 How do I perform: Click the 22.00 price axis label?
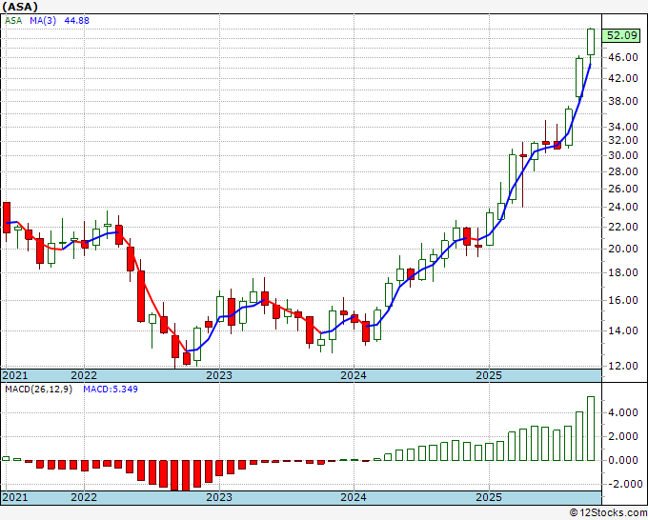623,227
